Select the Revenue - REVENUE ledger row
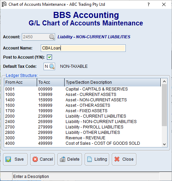The width and height of the screenshot is (172, 181). tap(83, 138)
